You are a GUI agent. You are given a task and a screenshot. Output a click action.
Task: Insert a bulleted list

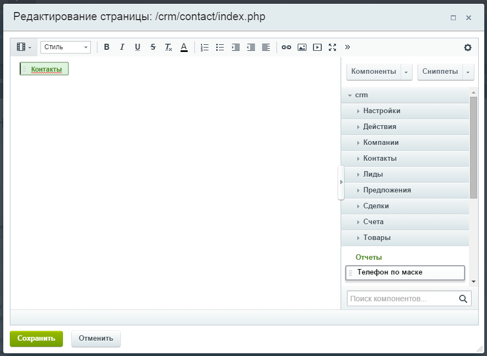click(220, 48)
